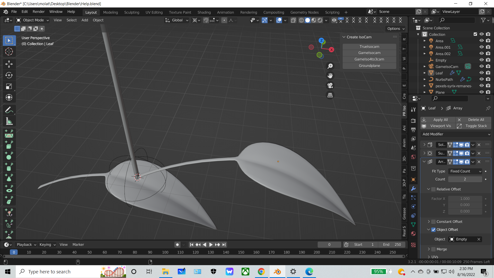Open the Render menu
The width and height of the screenshot is (494, 278).
coord(39,12)
